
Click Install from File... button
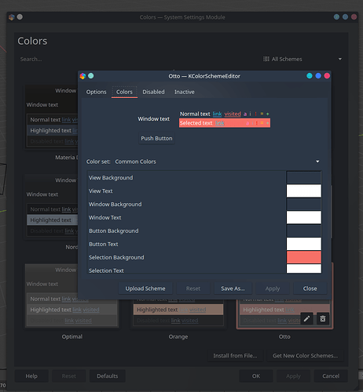click(235, 356)
